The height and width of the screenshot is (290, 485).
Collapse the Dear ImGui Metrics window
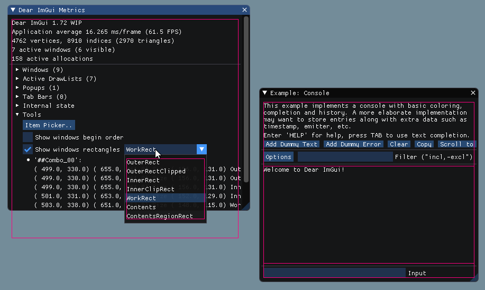pos(13,10)
